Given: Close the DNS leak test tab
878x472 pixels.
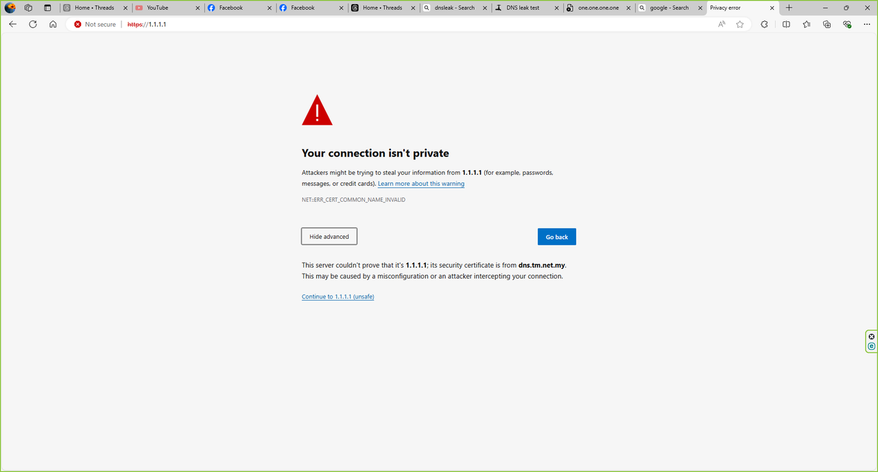Looking at the screenshot, I should click(x=556, y=8).
